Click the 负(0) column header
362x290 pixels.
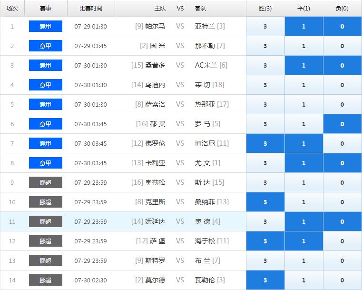(342, 8)
